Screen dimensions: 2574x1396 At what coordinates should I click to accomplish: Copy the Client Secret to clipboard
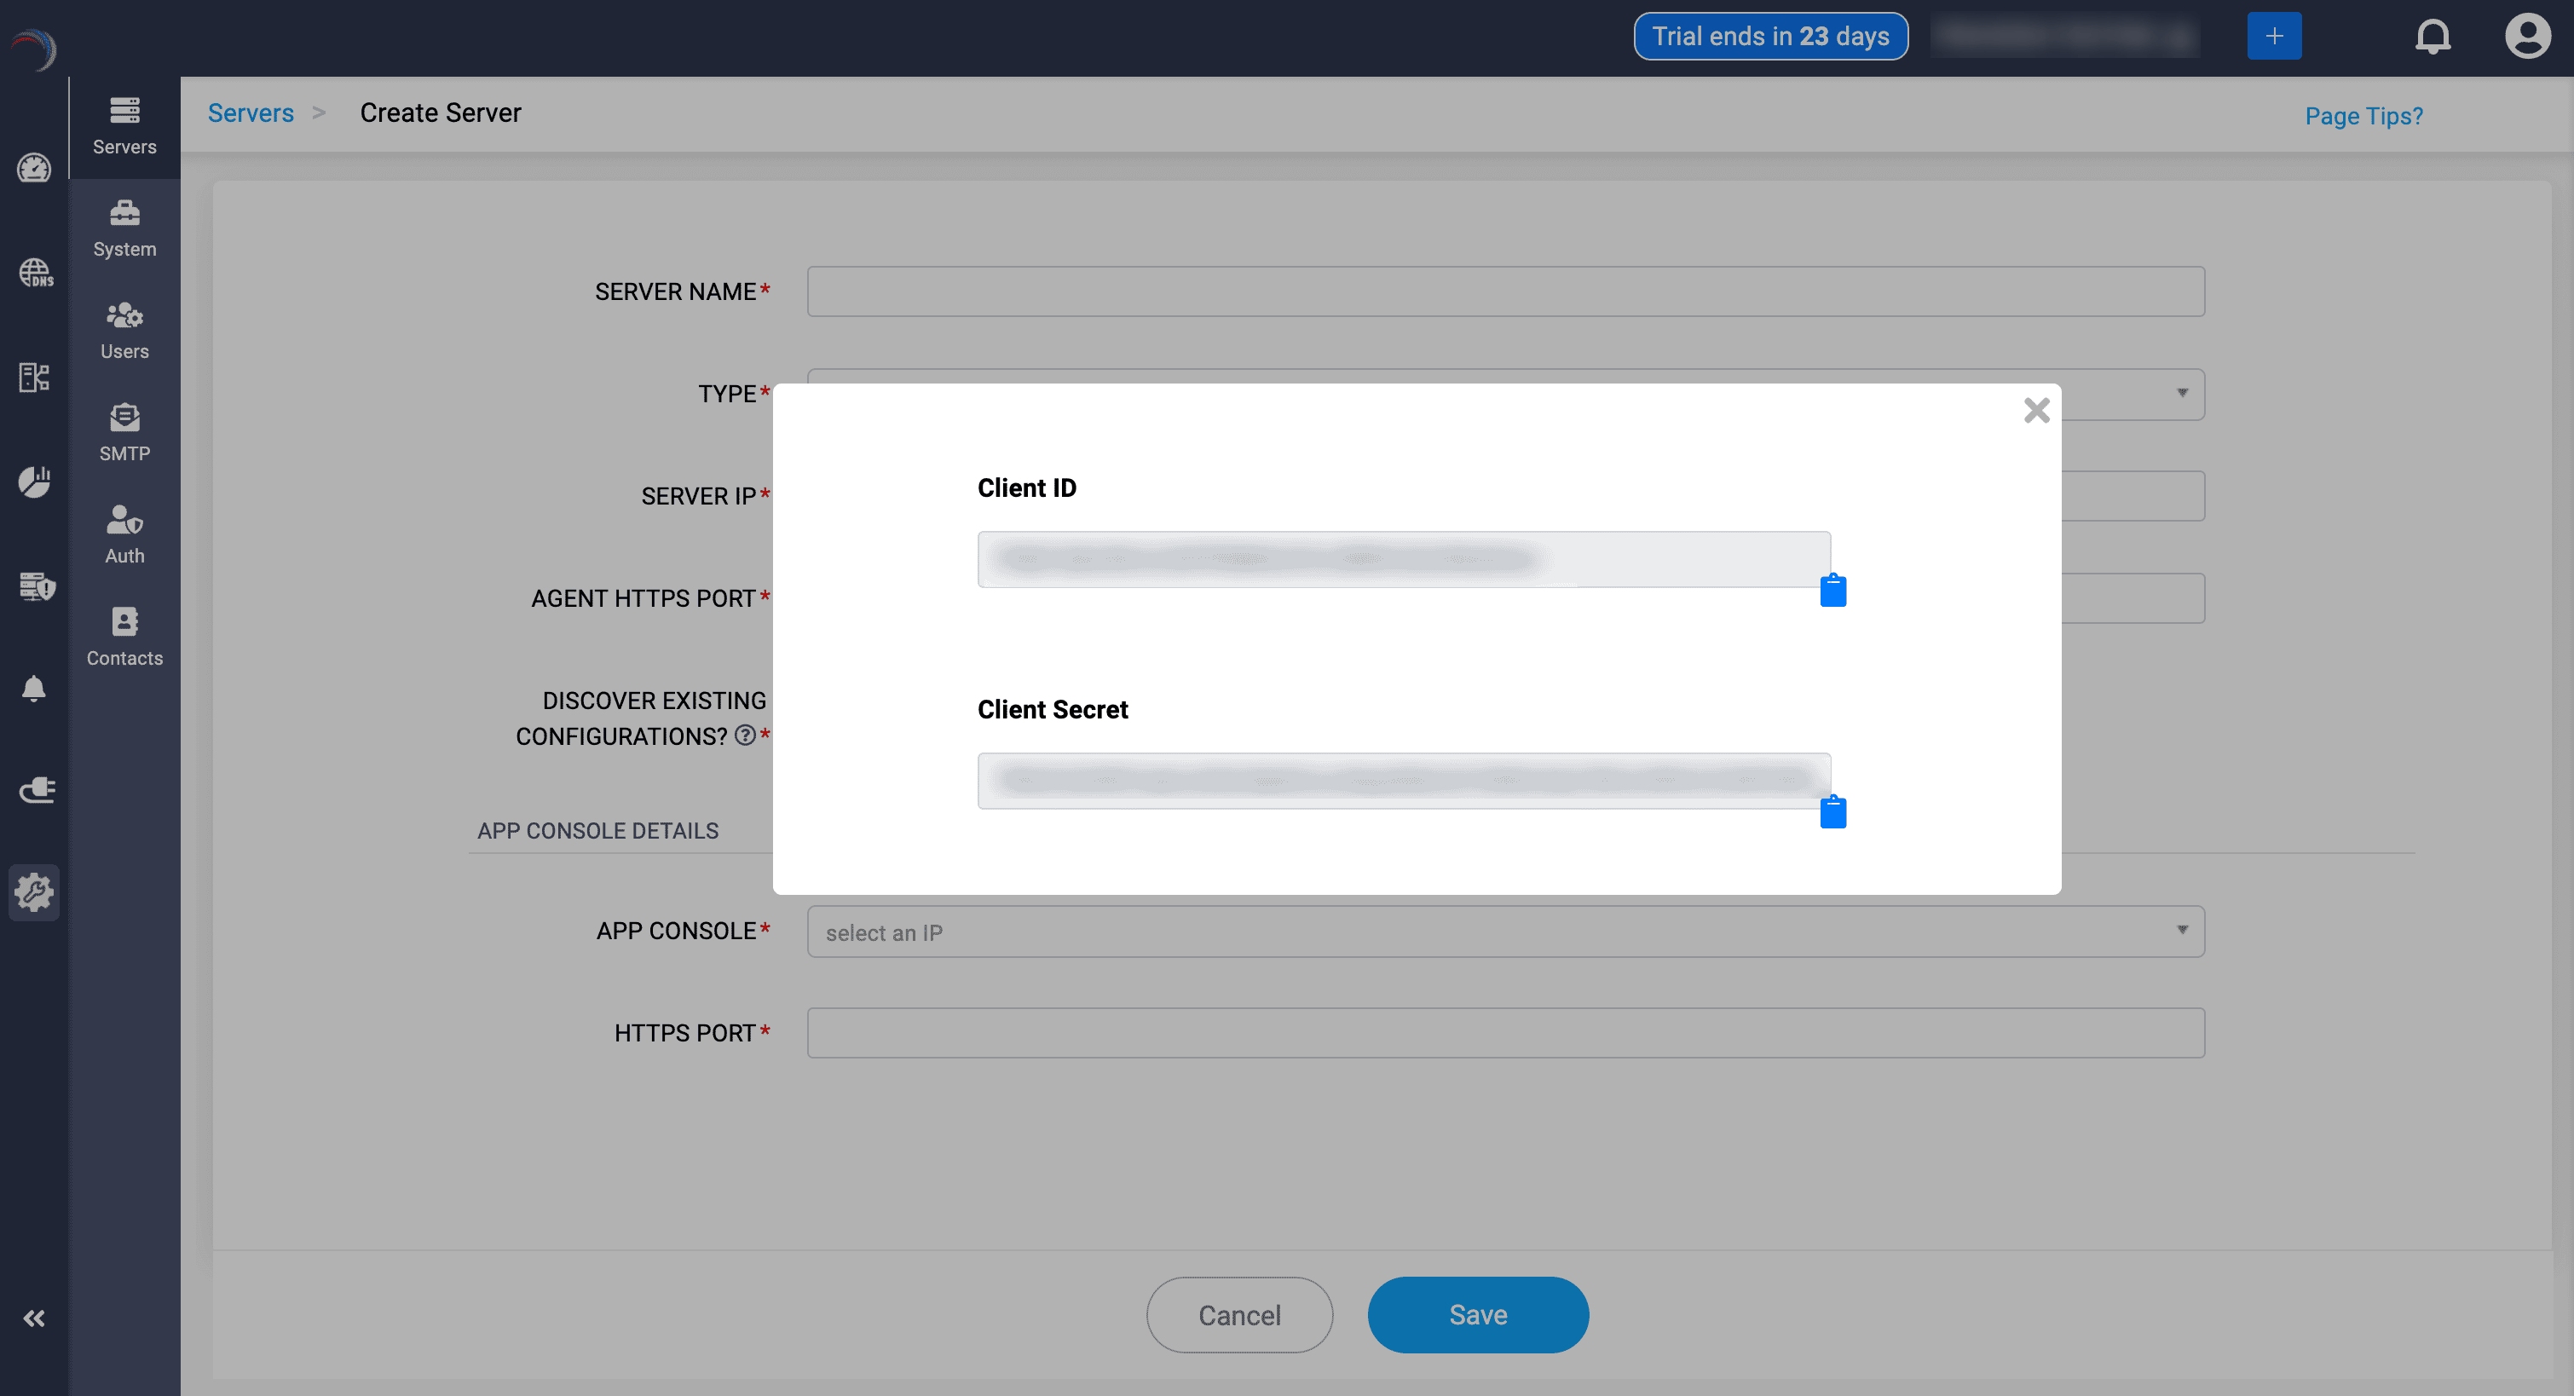1832,811
